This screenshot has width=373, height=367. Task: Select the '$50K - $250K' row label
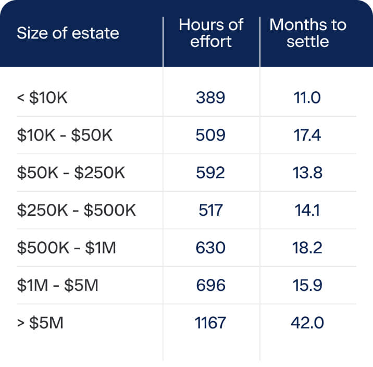pyautogui.click(x=71, y=173)
